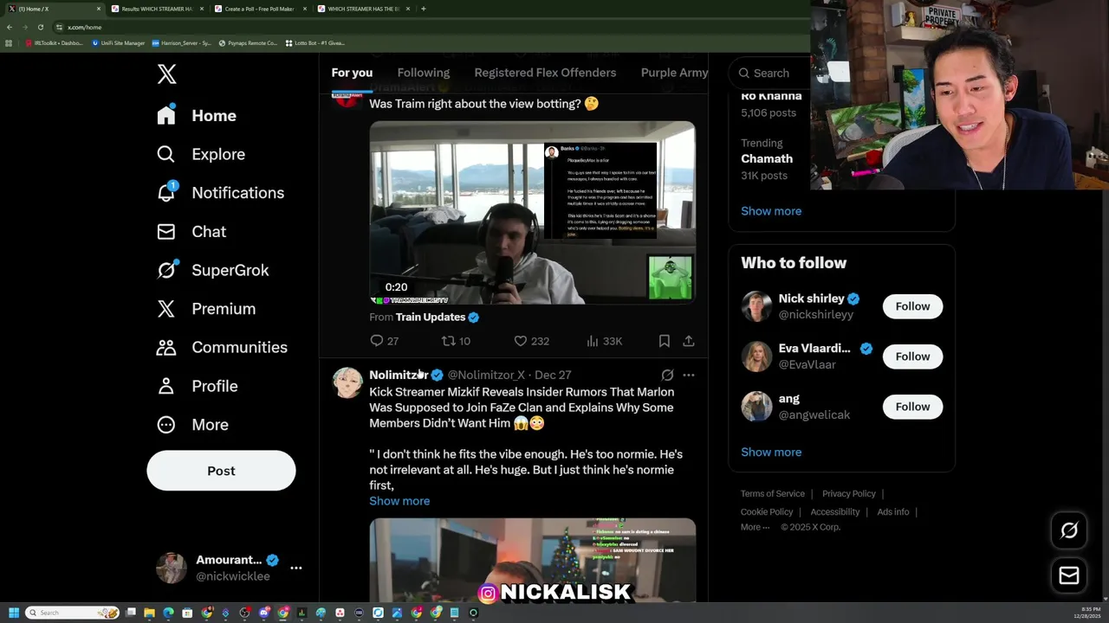
Task: Share the Train Updates video post
Action: pos(689,341)
